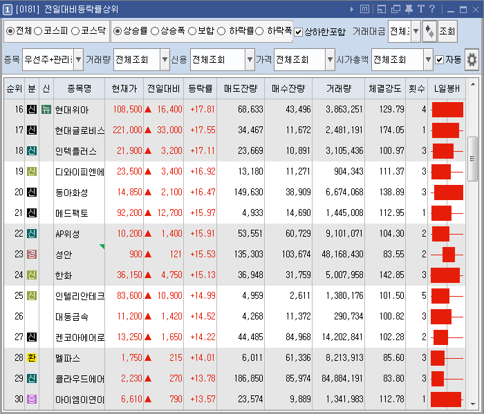The width and height of the screenshot is (484, 414).
Task: Open the 시가총액 전체조회 dropdown
Action: point(428,59)
